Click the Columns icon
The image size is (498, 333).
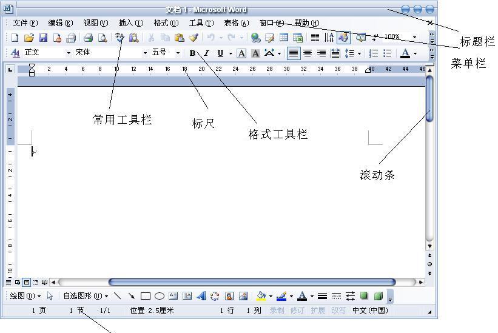click(315, 38)
